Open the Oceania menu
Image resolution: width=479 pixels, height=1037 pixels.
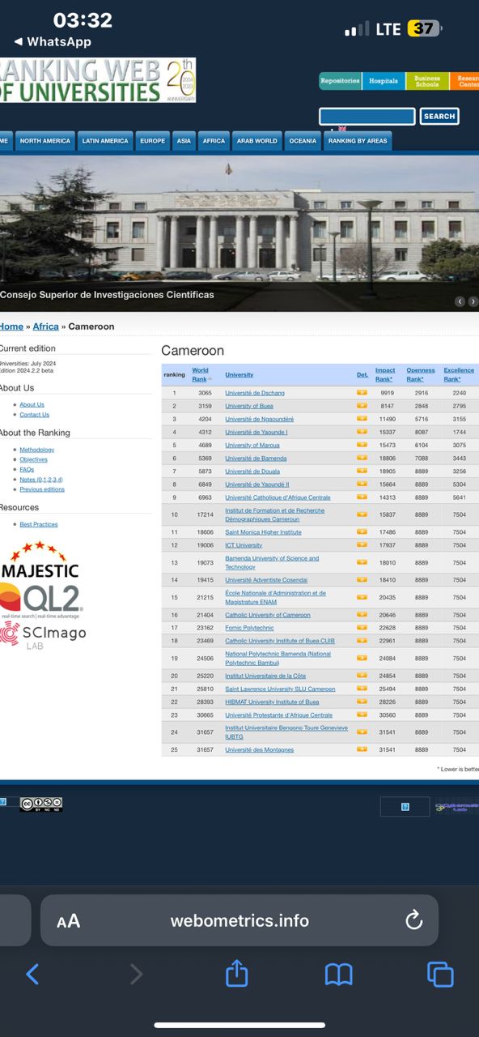[x=303, y=141]
